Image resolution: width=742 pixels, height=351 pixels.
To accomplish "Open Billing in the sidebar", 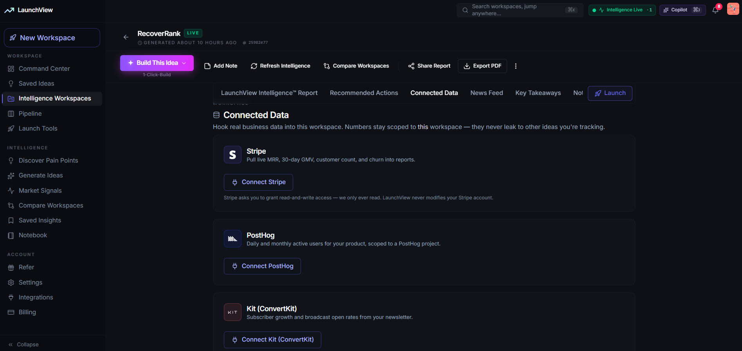I will (x=52, y=312).
